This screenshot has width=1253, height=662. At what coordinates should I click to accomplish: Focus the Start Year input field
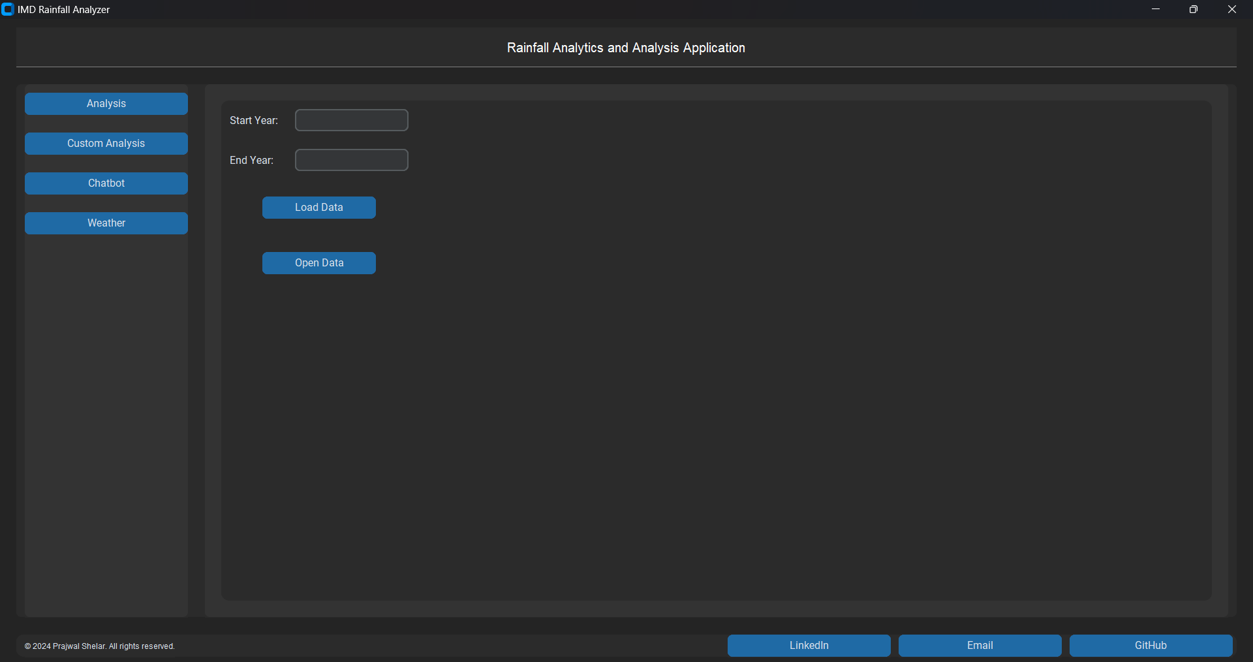click(x=352, y=120)
